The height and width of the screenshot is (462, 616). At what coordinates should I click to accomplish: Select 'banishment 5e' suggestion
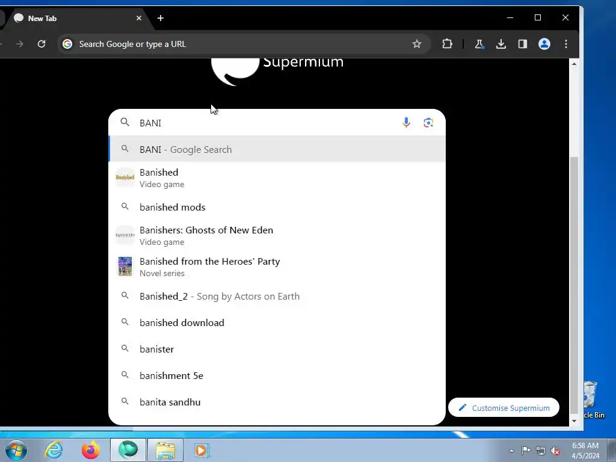(x=277, y=375)
